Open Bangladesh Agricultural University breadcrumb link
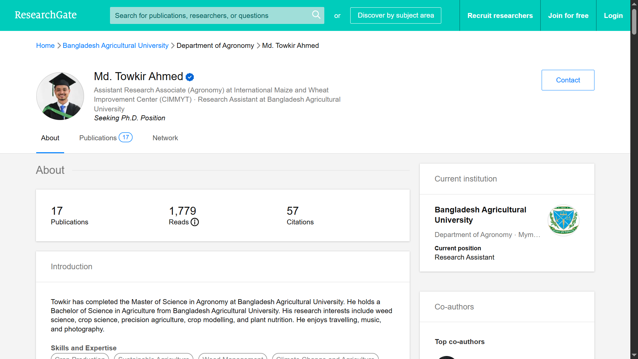This screenshot has height=359, width=638. 116,46
